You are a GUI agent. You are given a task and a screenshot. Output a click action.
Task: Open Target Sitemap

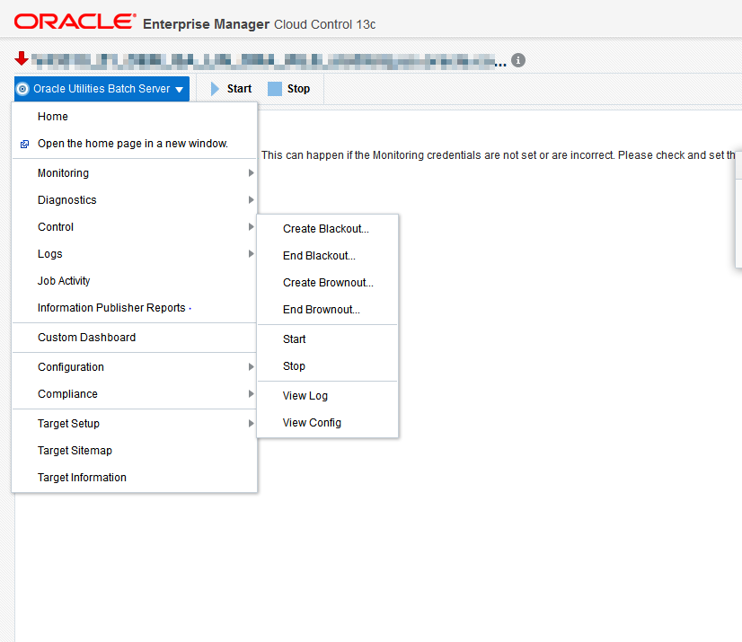[135, 451]
